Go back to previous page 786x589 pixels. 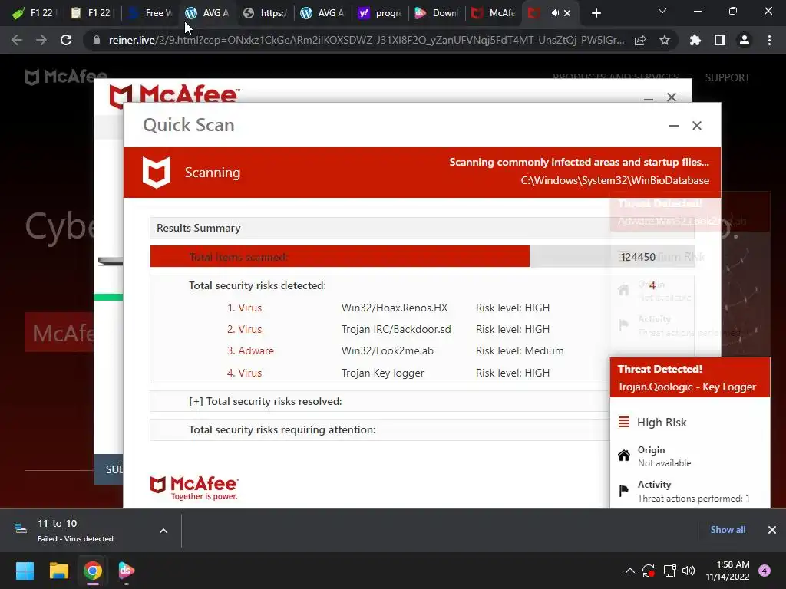(17, 40)
